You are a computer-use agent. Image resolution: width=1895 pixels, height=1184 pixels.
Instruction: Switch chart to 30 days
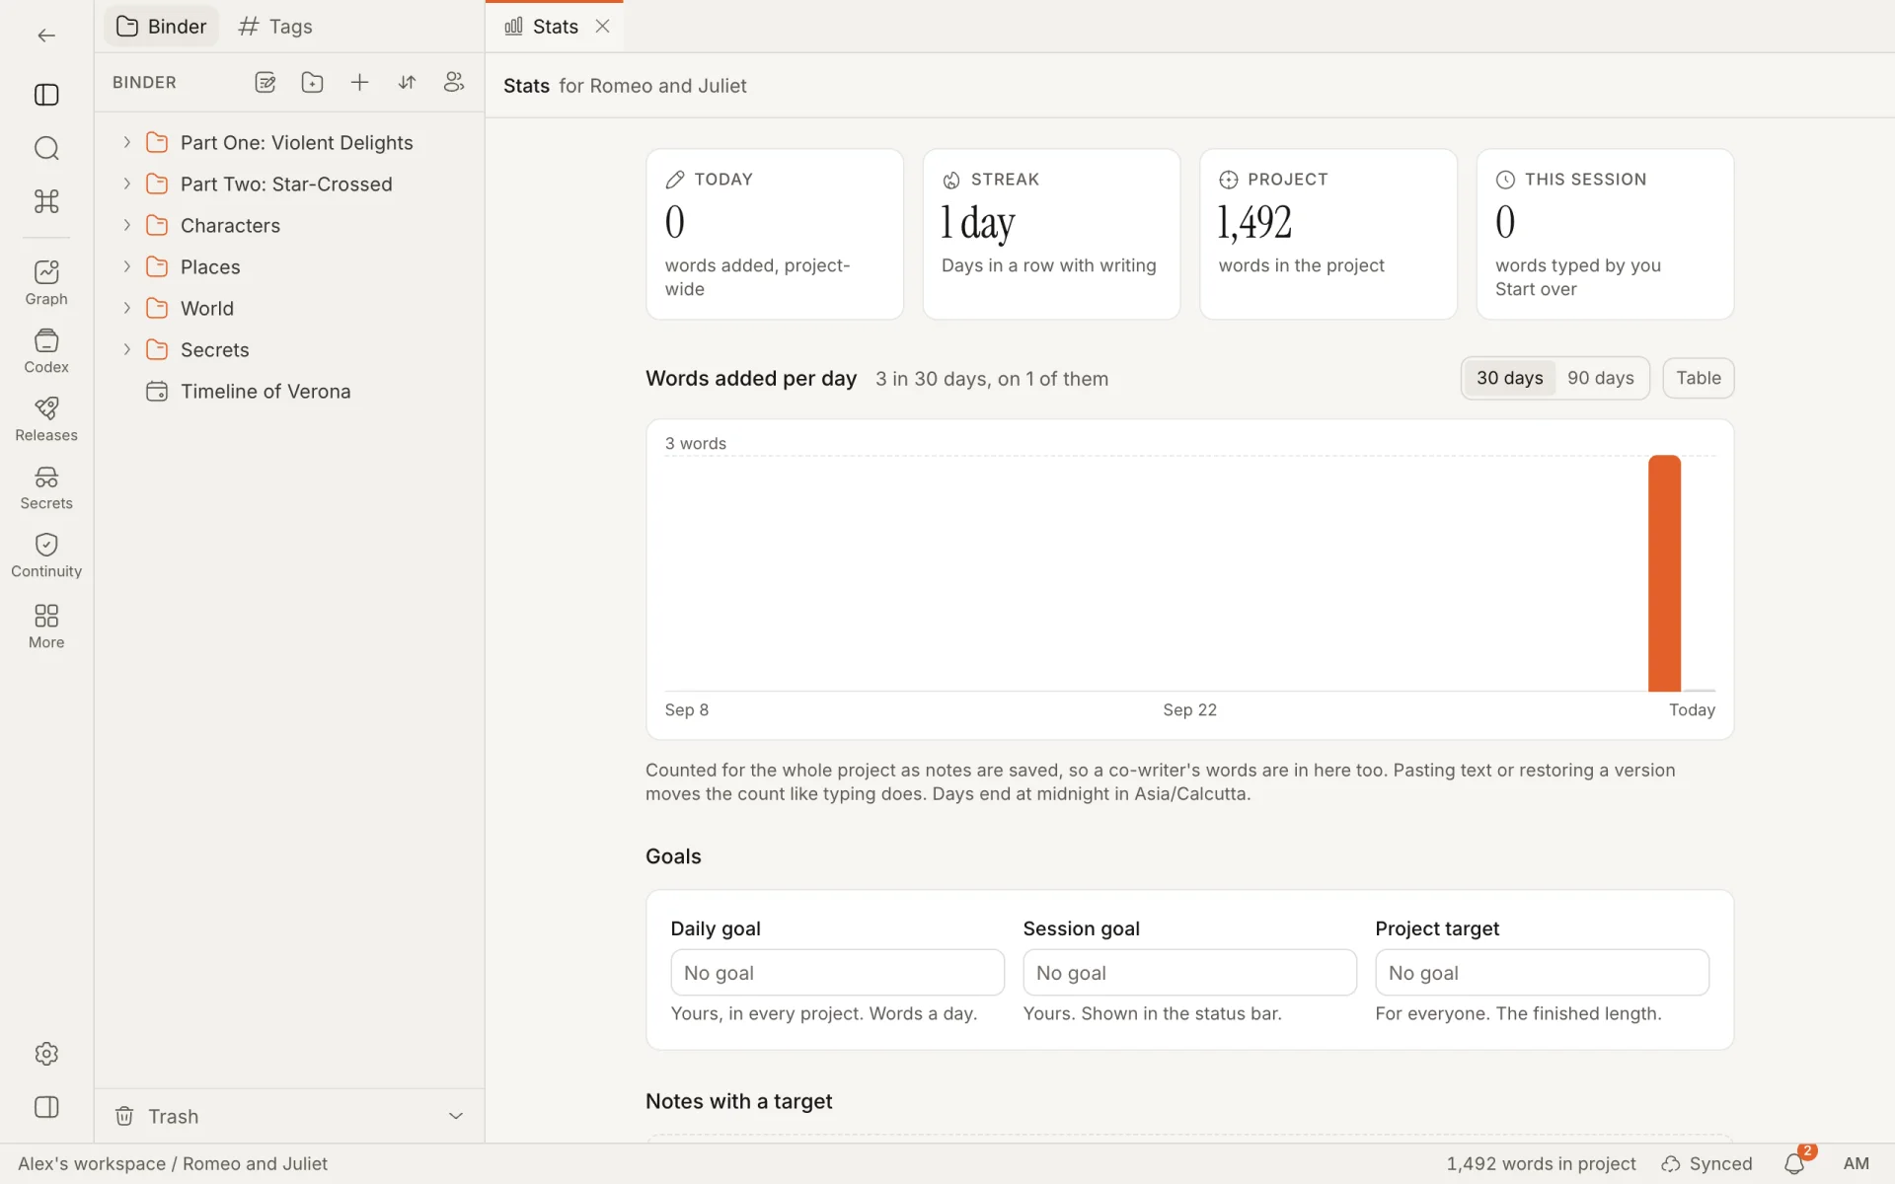pos(1509,378)
